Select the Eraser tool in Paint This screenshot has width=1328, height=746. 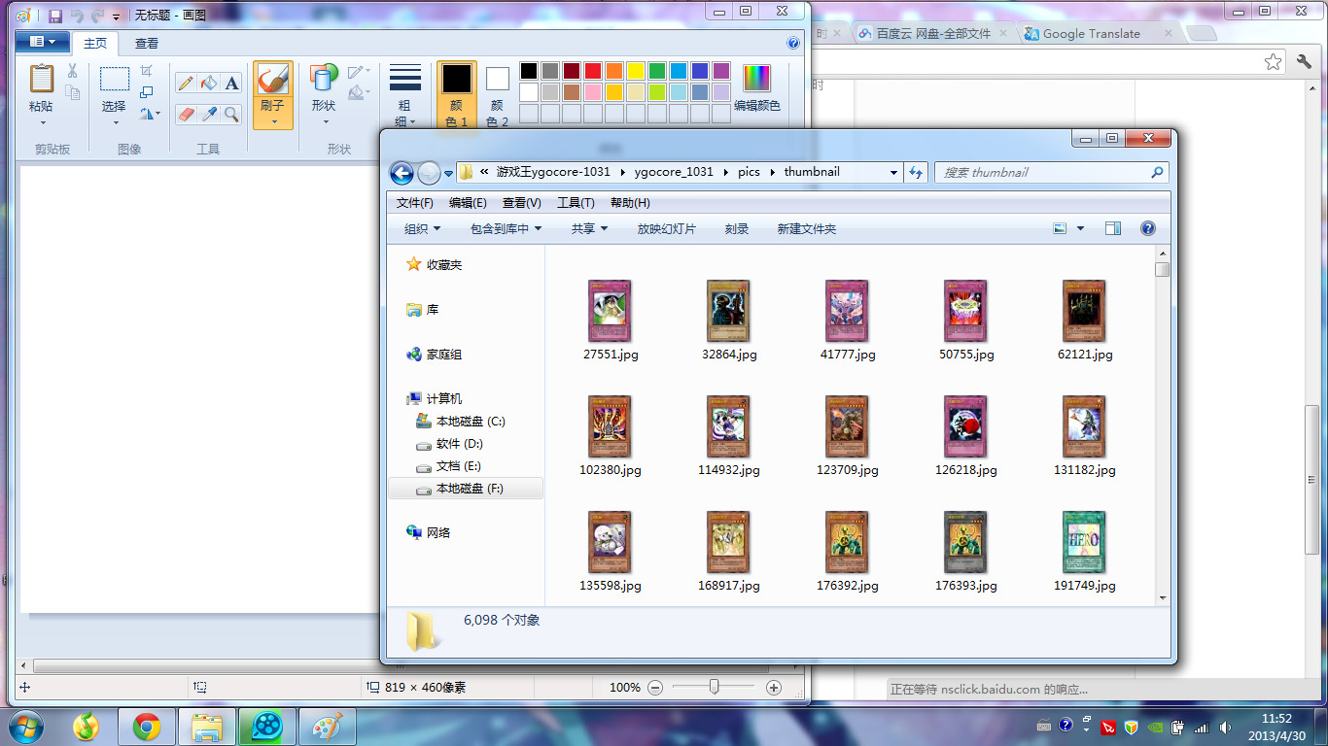click(185, 115)
